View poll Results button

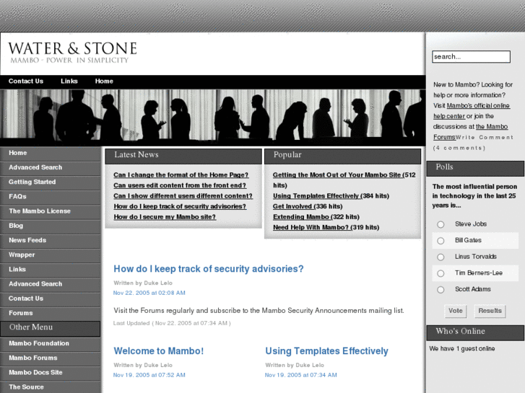(x=490, y=311)
